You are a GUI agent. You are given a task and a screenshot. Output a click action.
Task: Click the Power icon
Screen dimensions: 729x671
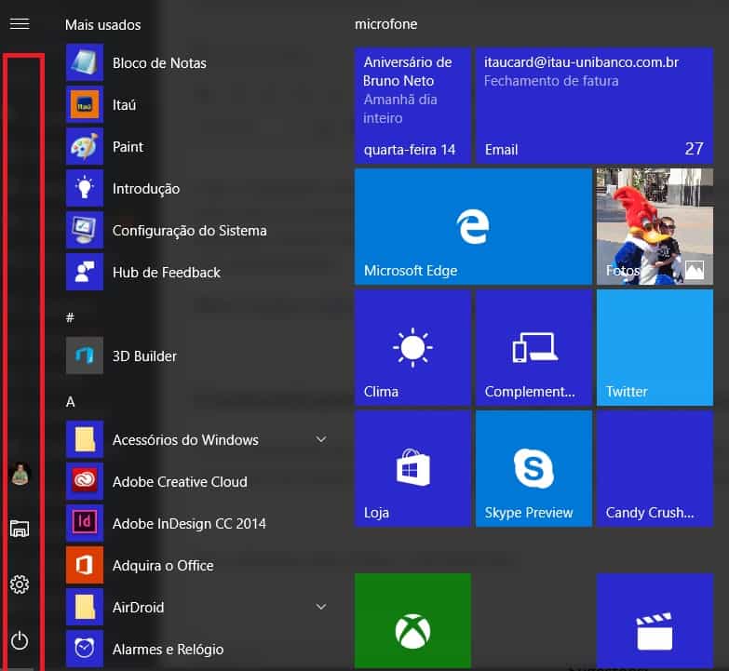20,641
